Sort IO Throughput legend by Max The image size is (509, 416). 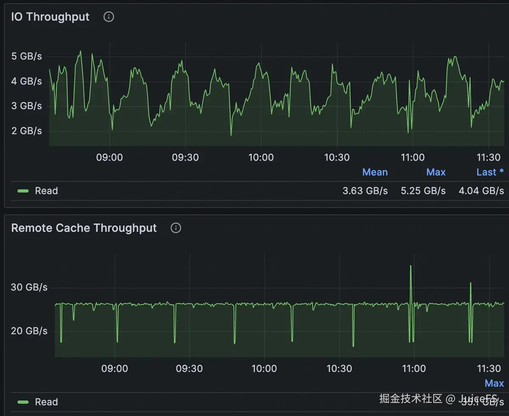[436, 172]
